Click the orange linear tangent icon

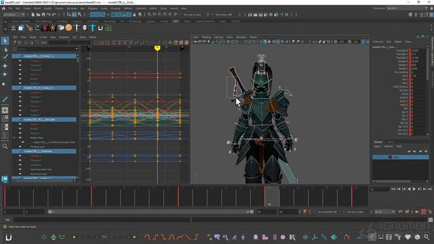(x=188, y=237)
